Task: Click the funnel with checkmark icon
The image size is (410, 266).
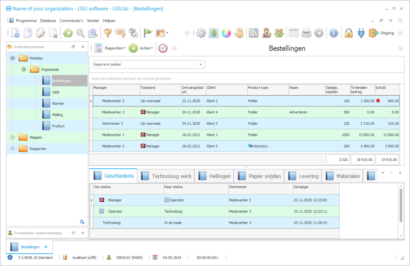Action: pyautogui.click(x=133, y=33)
